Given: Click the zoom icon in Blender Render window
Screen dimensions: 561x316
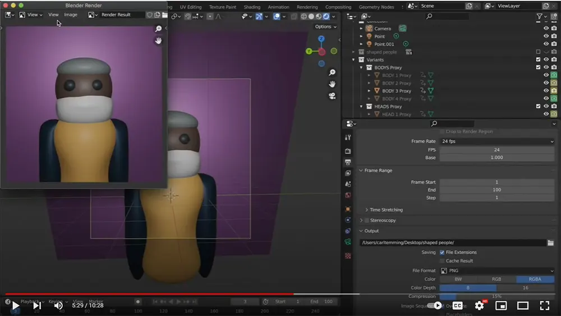Looking at the screenshot, I should pos(158,29).
